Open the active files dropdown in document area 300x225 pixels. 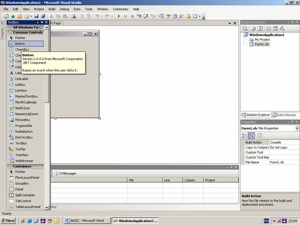pos(230,24)
